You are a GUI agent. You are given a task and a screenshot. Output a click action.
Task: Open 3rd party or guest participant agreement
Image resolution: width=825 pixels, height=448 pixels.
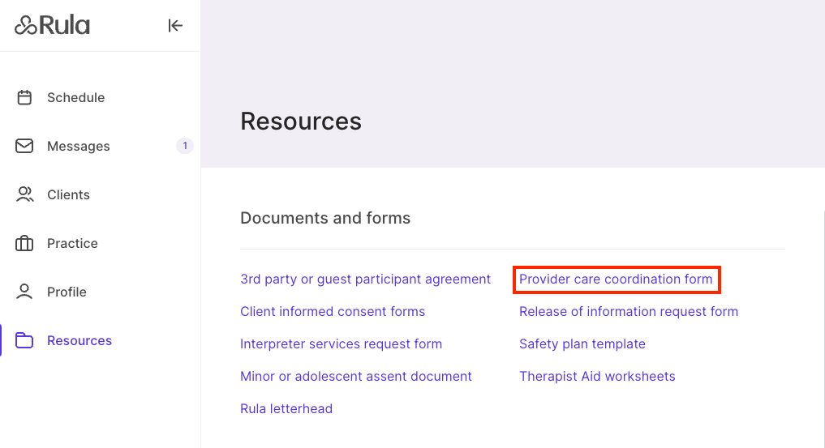(x=365, y=279)
